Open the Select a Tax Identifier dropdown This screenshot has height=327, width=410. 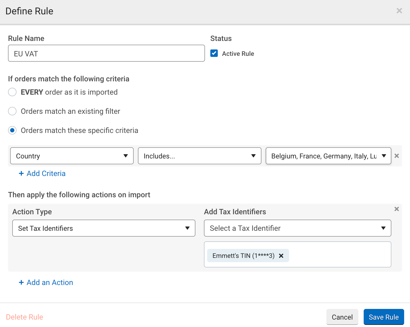(298, 228)
